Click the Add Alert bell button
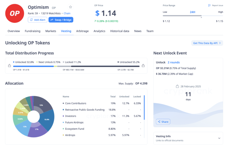 pos(37,20)
